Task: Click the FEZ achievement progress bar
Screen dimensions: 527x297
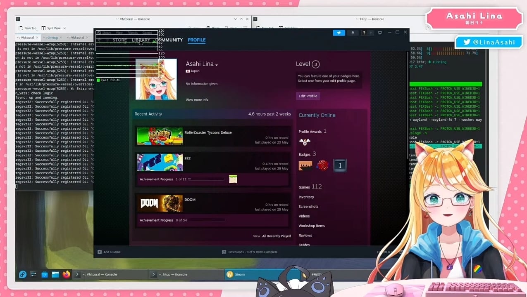Action: tap(207, 179)
